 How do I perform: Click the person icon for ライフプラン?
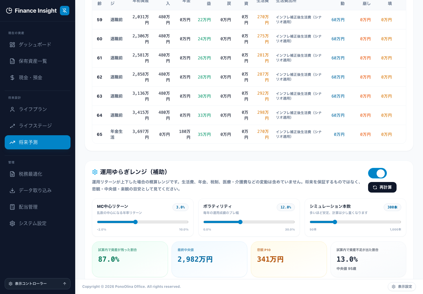click(x=12, y=109)
